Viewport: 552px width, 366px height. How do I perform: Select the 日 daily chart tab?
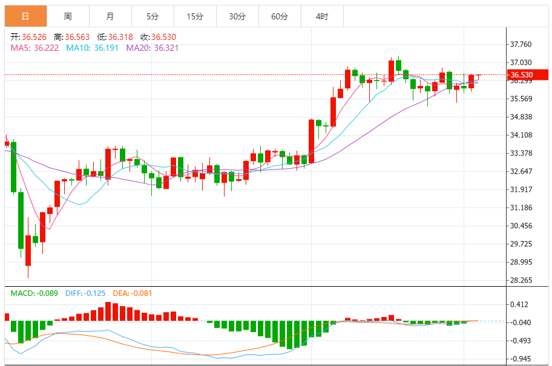(25, 16)
